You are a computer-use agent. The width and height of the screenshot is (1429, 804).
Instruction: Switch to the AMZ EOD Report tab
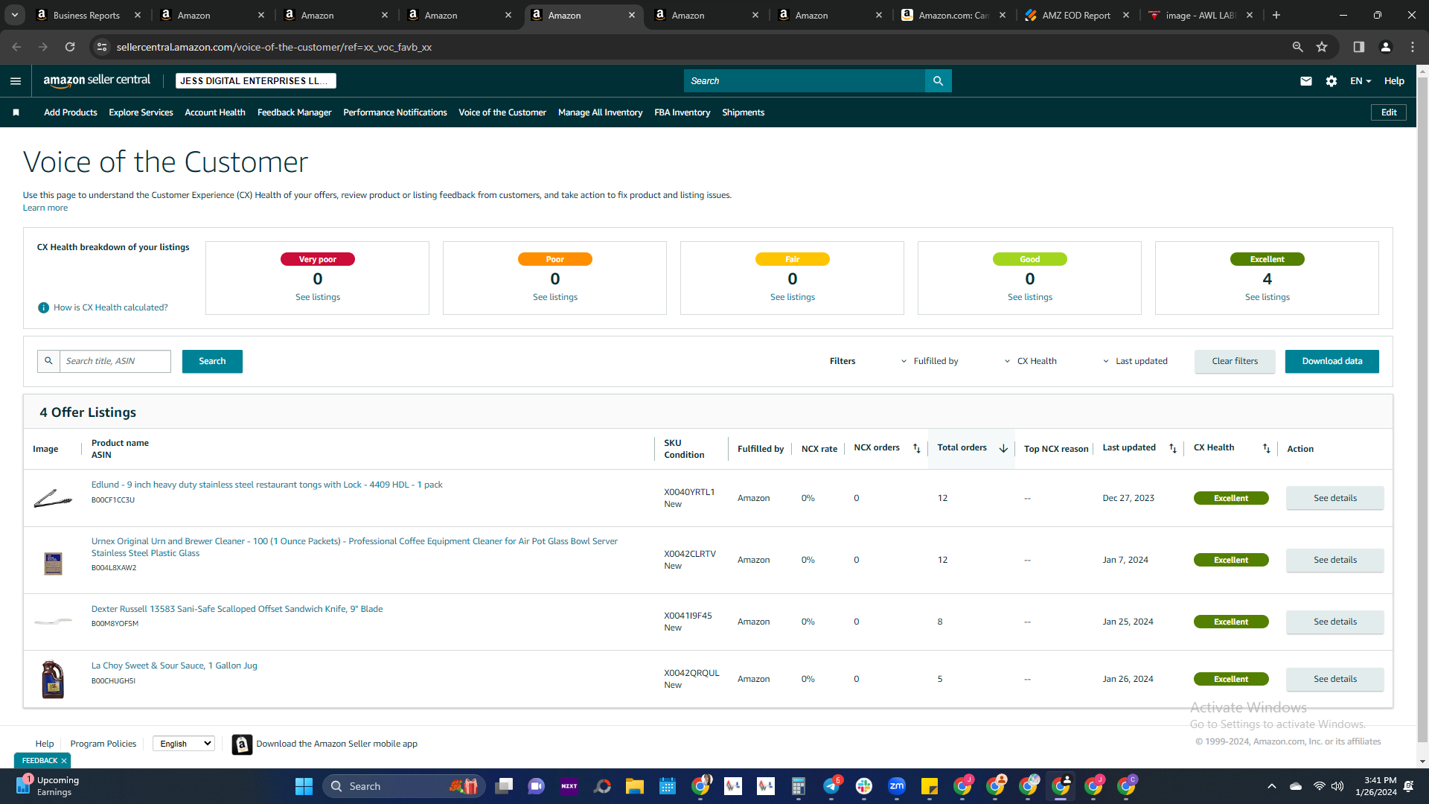pos(1075,15)
